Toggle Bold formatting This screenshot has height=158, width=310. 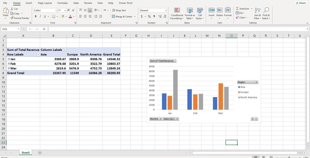point(36,17)
